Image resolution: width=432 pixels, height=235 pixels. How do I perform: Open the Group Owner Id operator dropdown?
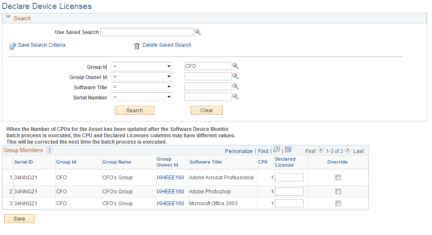click(x=142, y=76)
